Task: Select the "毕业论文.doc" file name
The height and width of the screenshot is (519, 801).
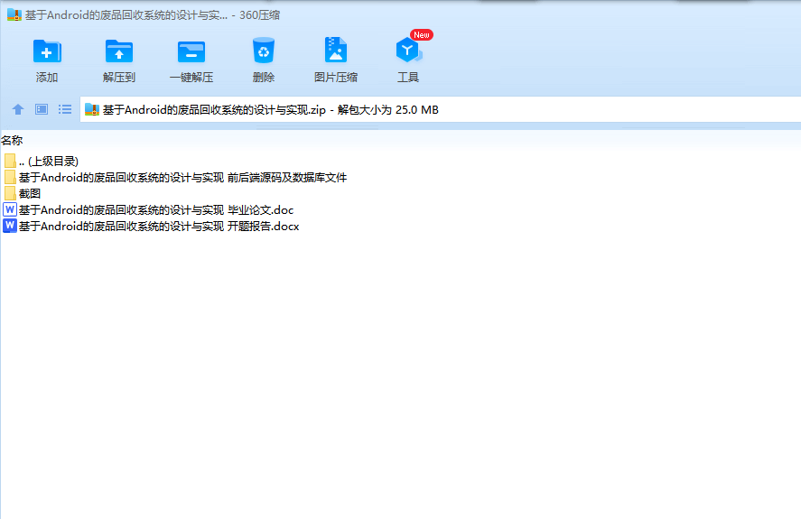Action: pos(156,210)
